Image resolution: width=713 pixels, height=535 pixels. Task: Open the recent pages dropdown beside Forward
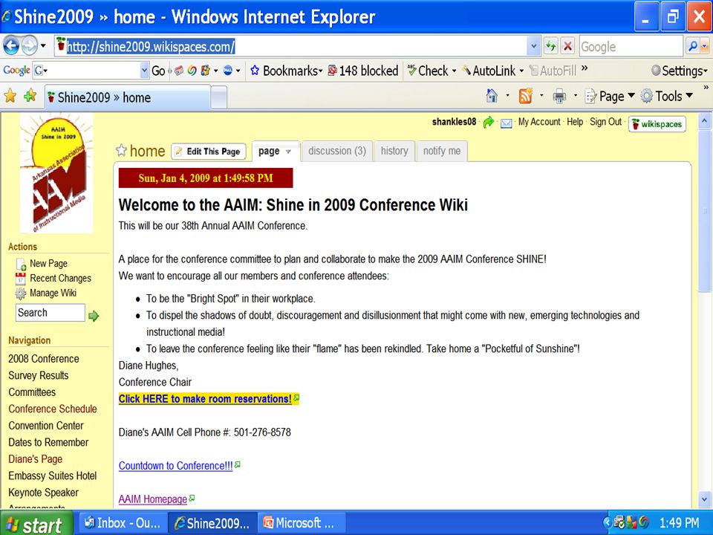point(43,46)
